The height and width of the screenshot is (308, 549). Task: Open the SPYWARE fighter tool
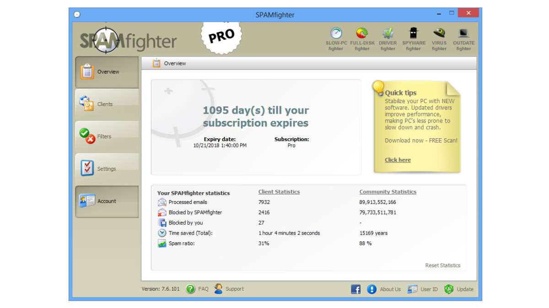pos(413,34)
